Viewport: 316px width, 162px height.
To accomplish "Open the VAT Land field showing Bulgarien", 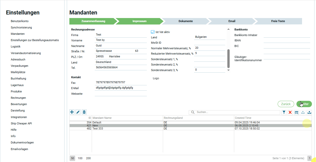I will [x=210, y=37].
